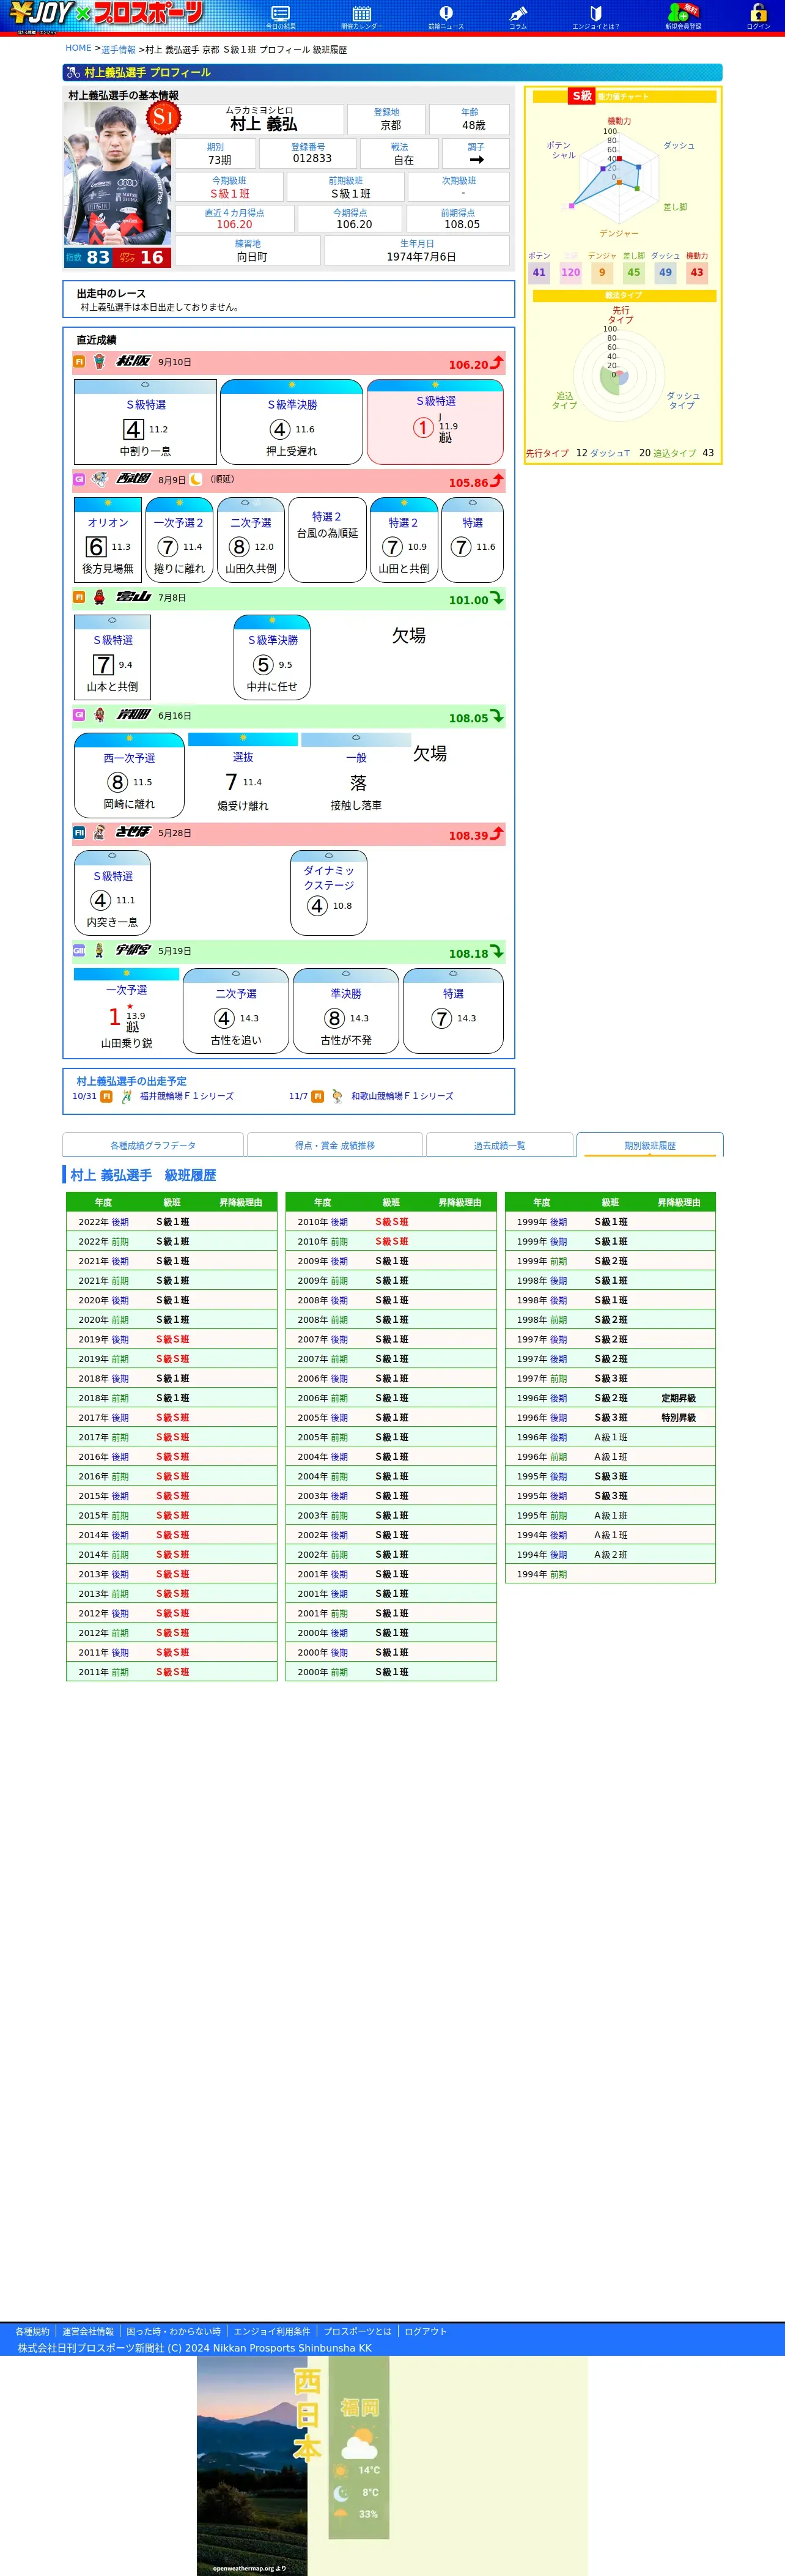Open 福井競輪場F1シリーズ schedule link
Viewport: 785px width, 2576px height.
pyautogui.click(x=186, y=1096)
